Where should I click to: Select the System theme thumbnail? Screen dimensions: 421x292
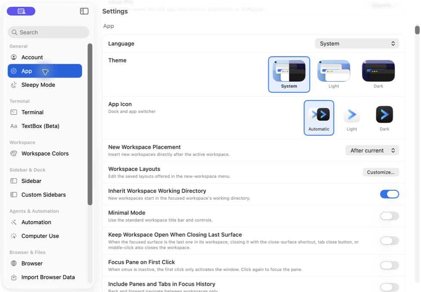[x=289, y=74]
